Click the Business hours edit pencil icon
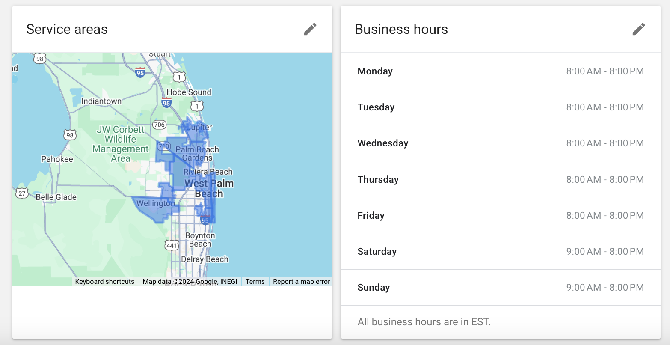This screenshot has width=670, height=345. (x=638, y=29)
